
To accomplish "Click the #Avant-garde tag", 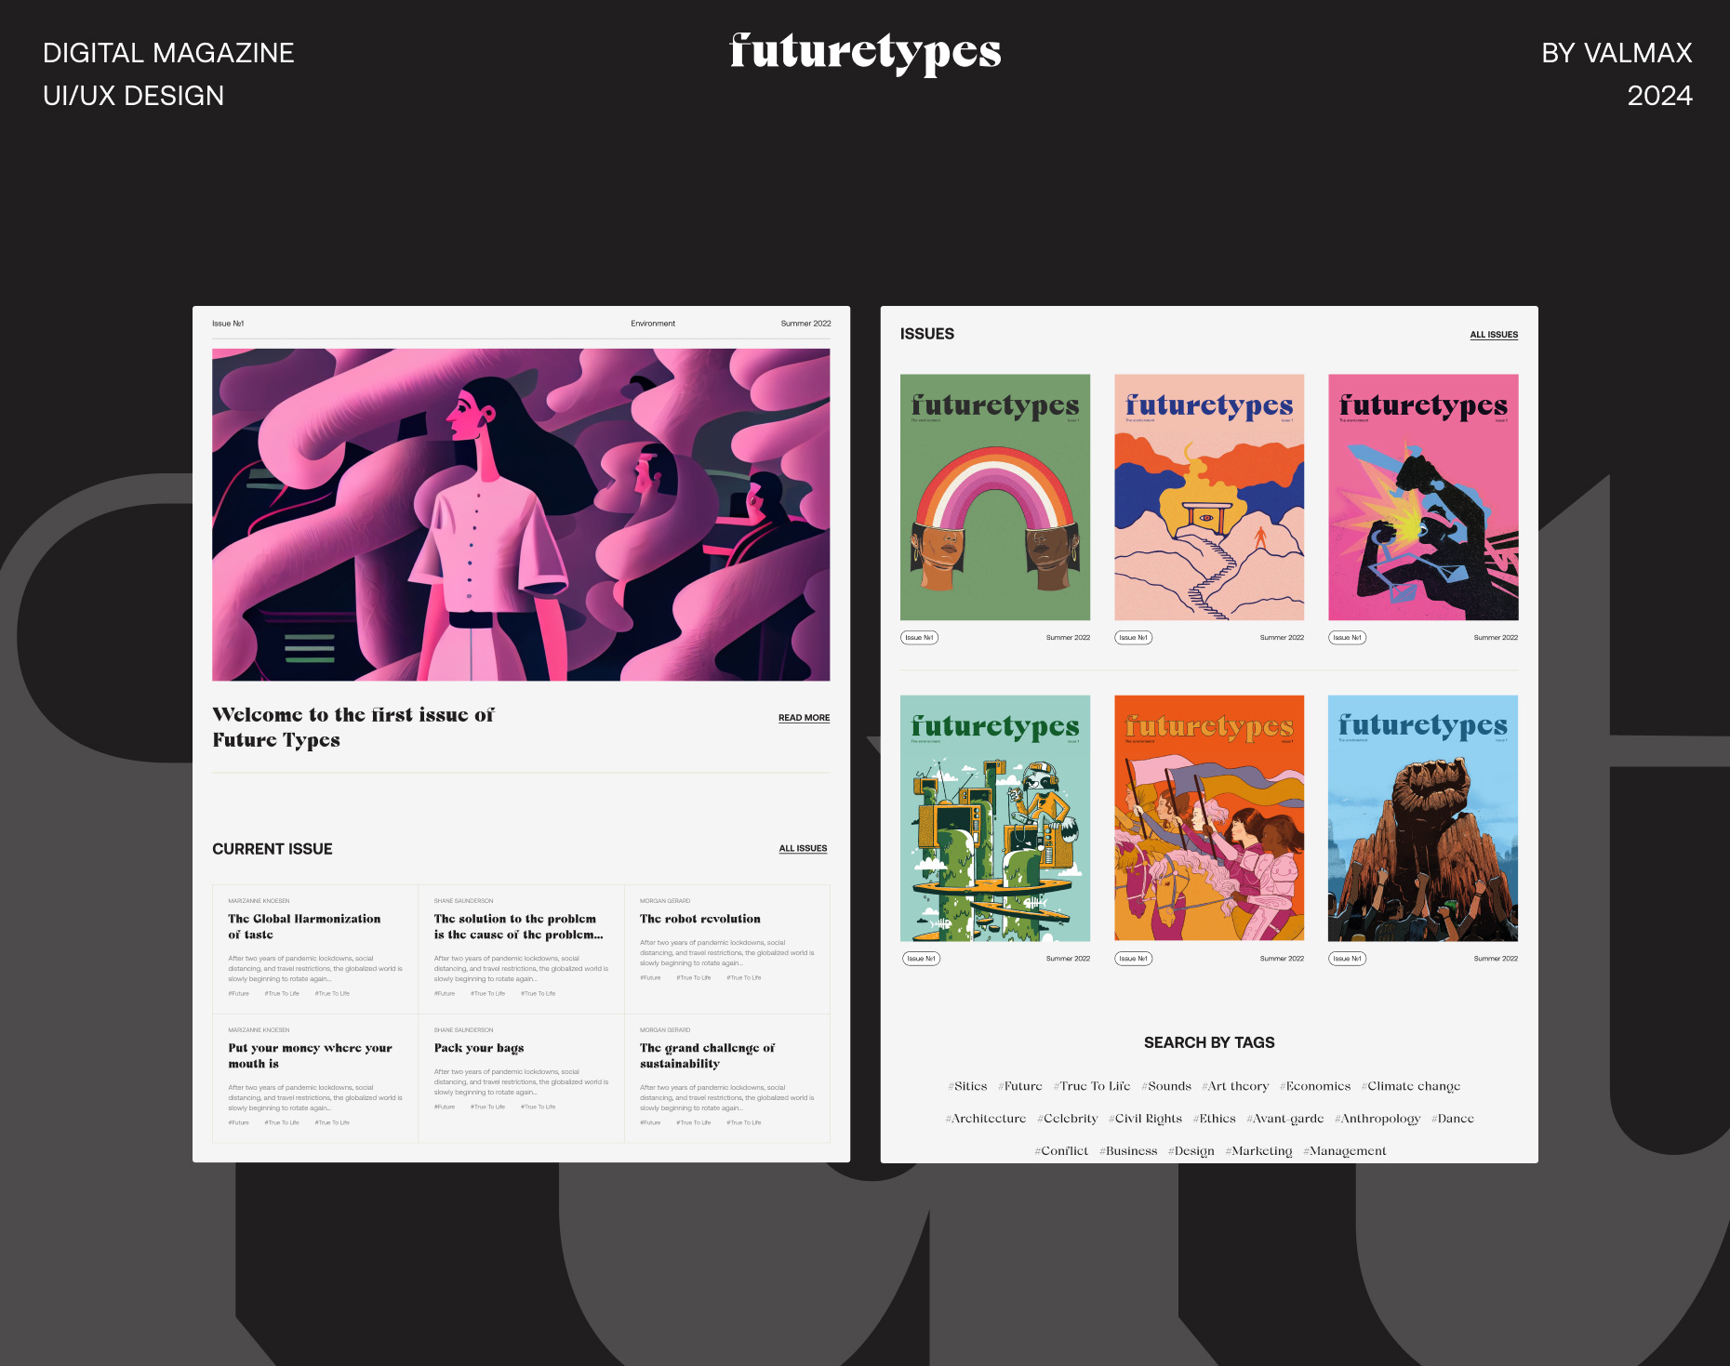I will click(x=1286, y=1118).
